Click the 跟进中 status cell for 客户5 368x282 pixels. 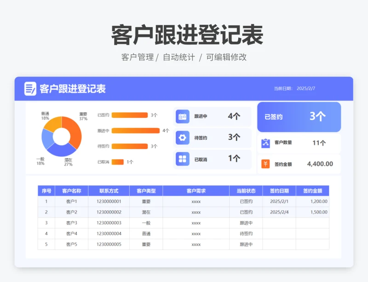coord(246,244)
